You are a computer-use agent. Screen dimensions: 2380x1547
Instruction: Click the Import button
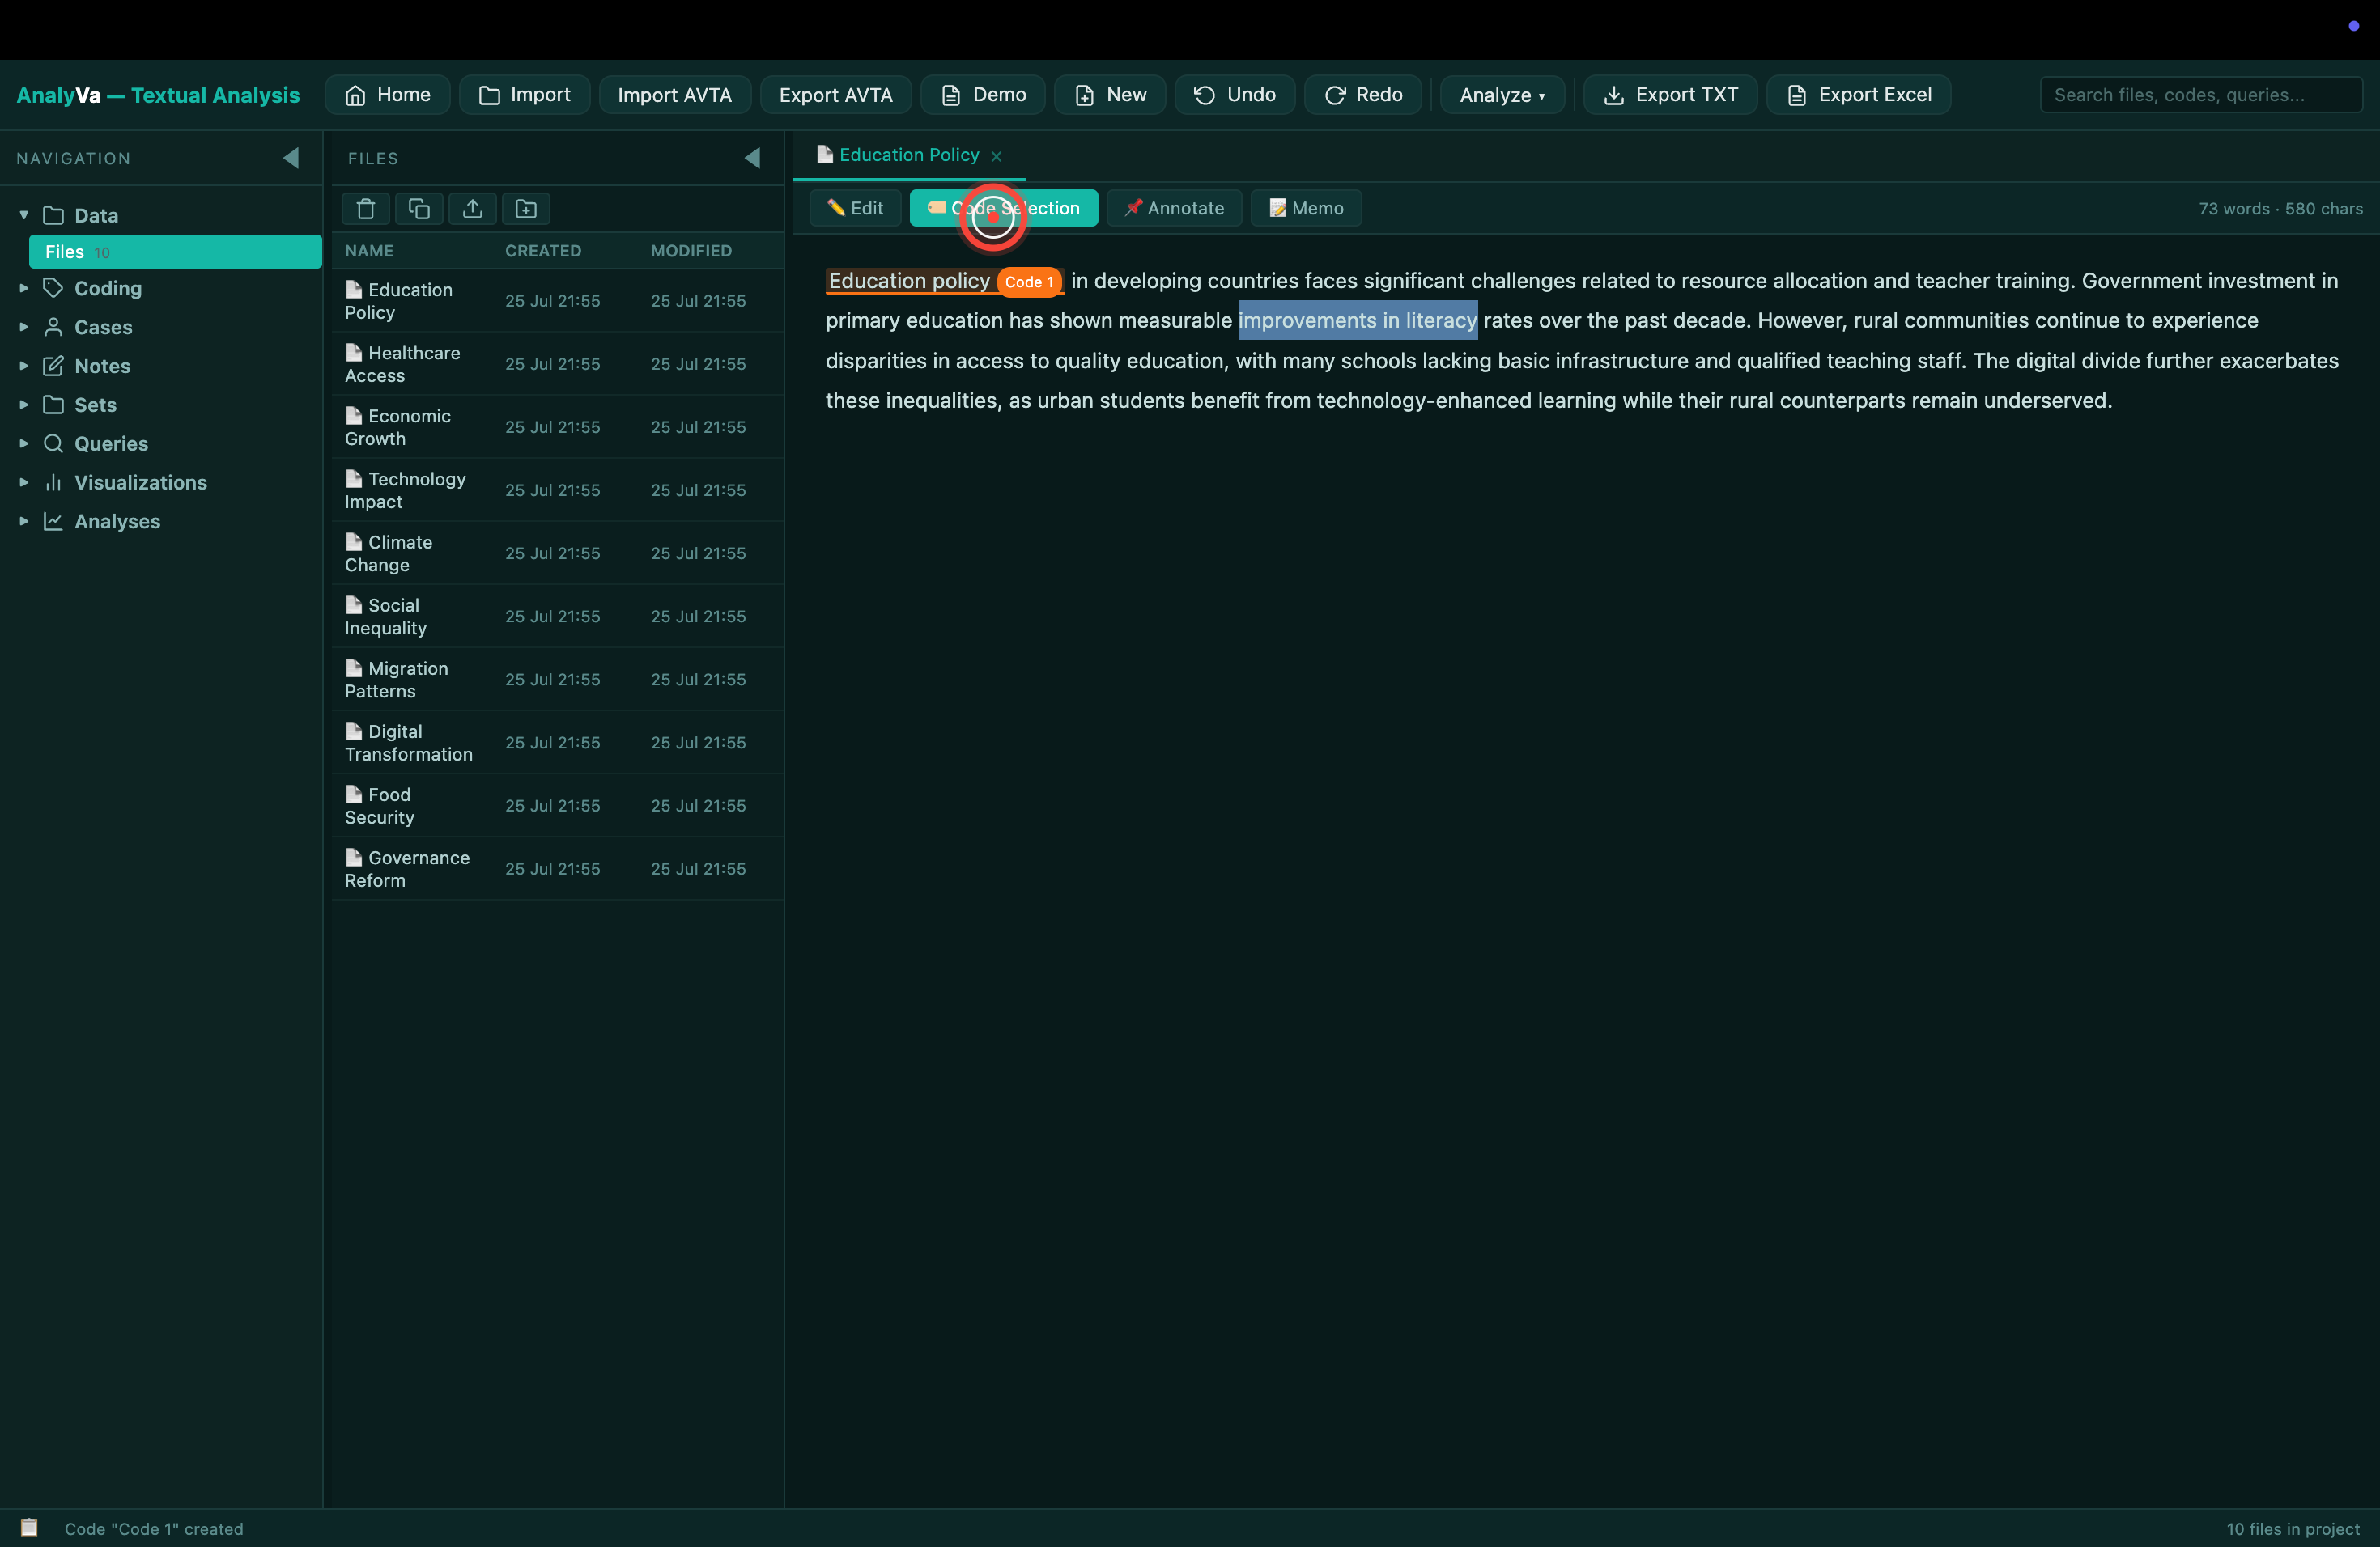(524, 95)
